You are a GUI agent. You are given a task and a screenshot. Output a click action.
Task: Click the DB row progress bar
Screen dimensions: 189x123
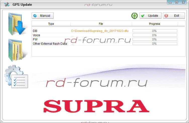(x=155, y=31)
